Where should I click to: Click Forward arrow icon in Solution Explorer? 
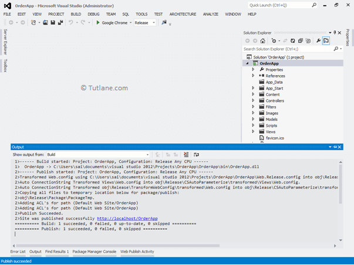point(255,41)
